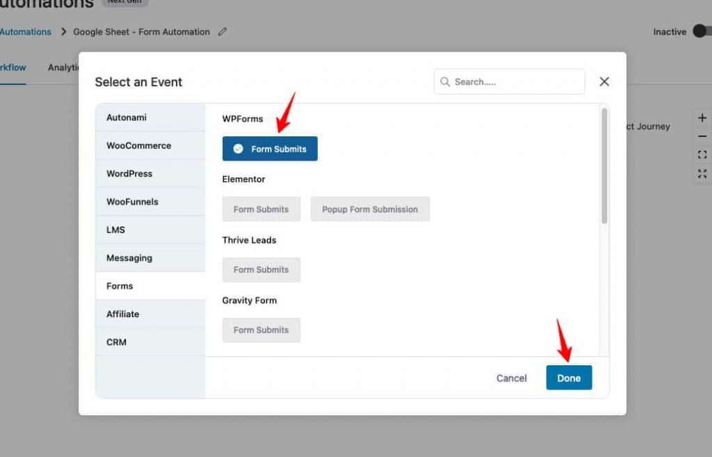This screenshot has height=457, width=712.
Task: Open the LMS event category
Action: tap(150, 230)
